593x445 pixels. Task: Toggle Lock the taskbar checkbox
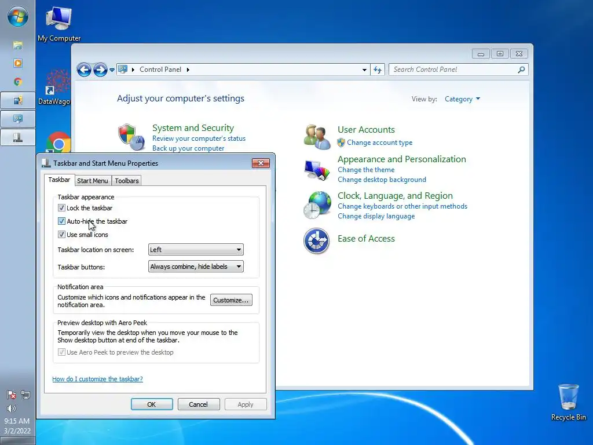click(61, 208)
